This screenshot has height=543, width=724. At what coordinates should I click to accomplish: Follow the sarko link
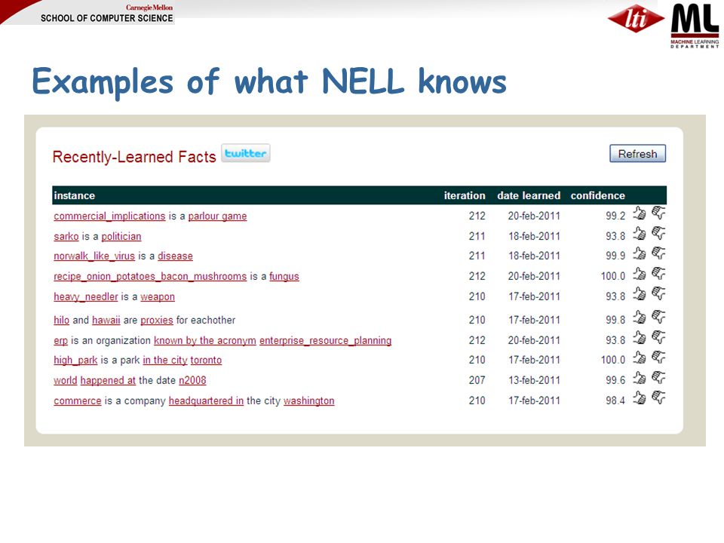(x=66, y=236)
